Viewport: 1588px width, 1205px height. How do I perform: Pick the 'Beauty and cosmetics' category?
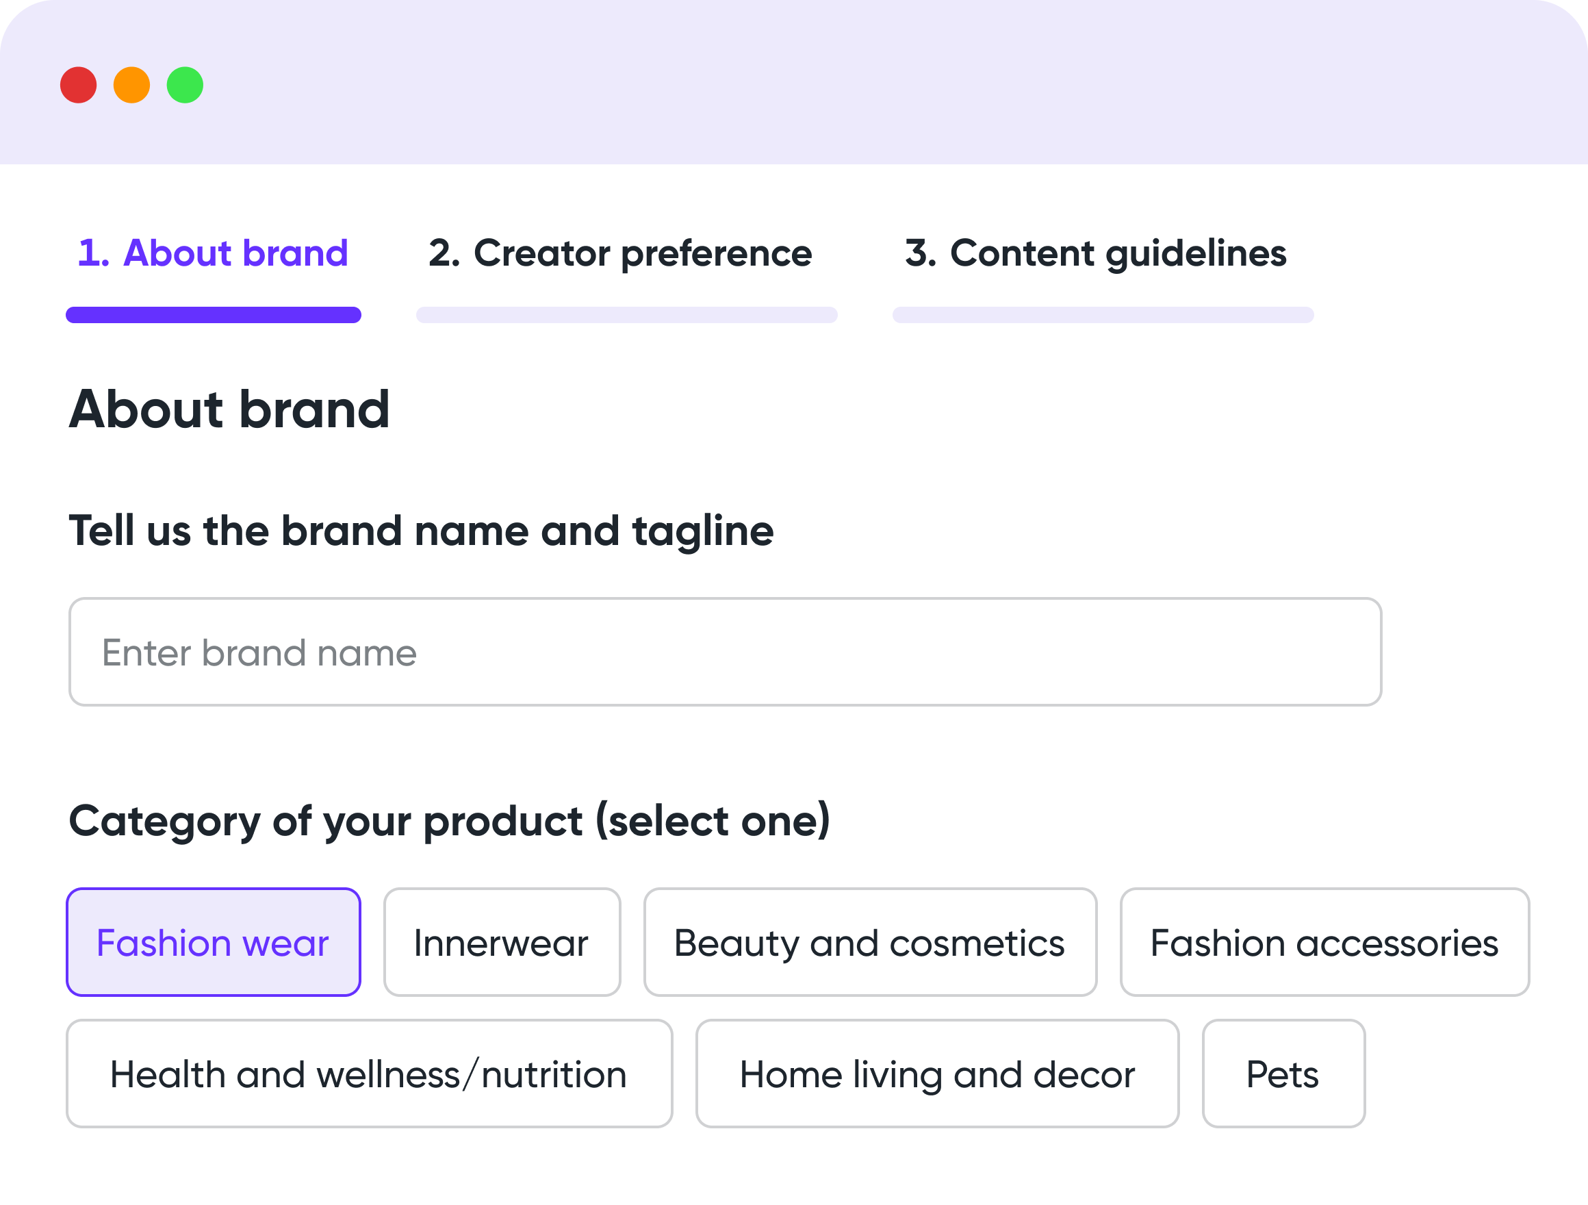click(x=870, y=942)
